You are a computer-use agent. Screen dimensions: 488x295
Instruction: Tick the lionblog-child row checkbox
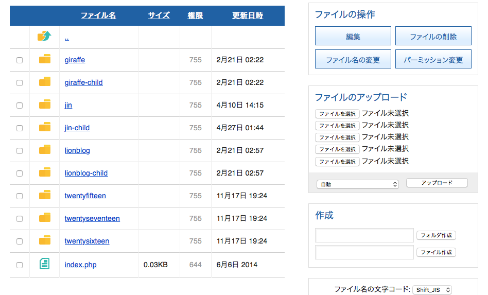tap(20, 173)
